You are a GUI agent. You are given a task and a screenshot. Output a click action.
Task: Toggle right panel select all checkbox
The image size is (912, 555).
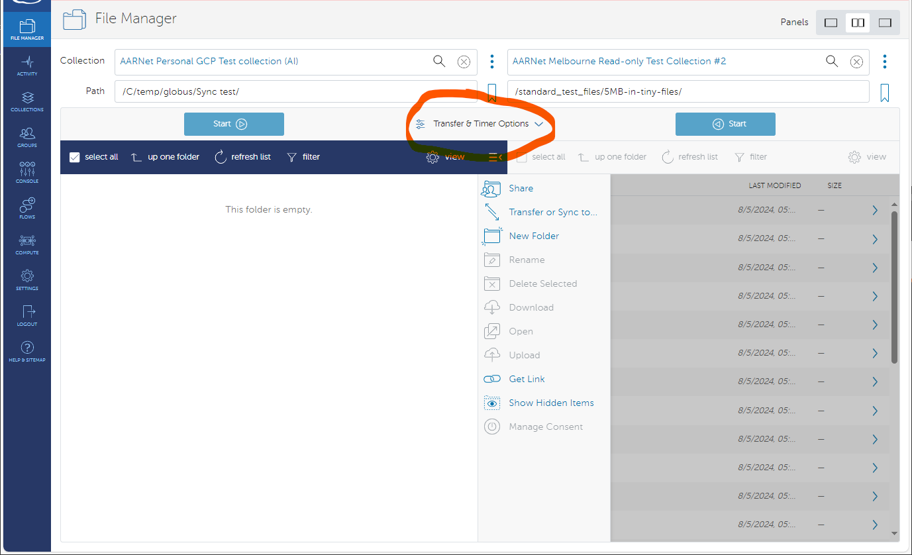(x=522, y=157)
